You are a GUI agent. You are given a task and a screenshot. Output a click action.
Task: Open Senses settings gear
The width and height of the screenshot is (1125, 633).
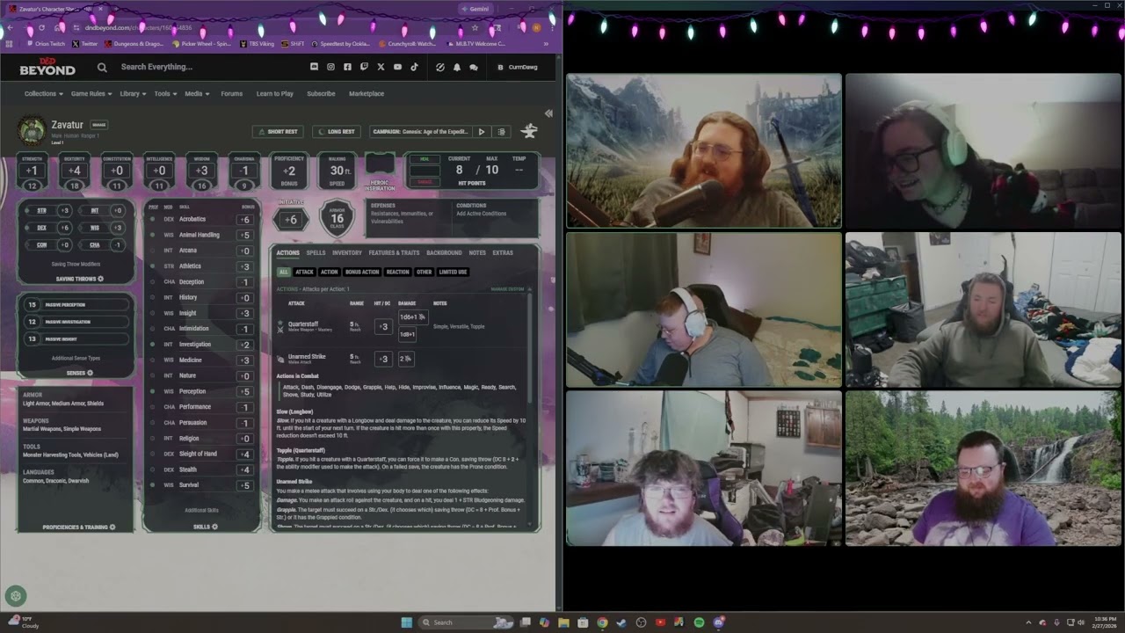90,373
